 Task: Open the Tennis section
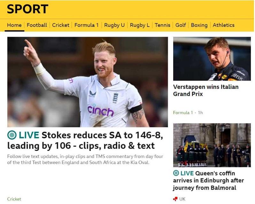[162, 25]
